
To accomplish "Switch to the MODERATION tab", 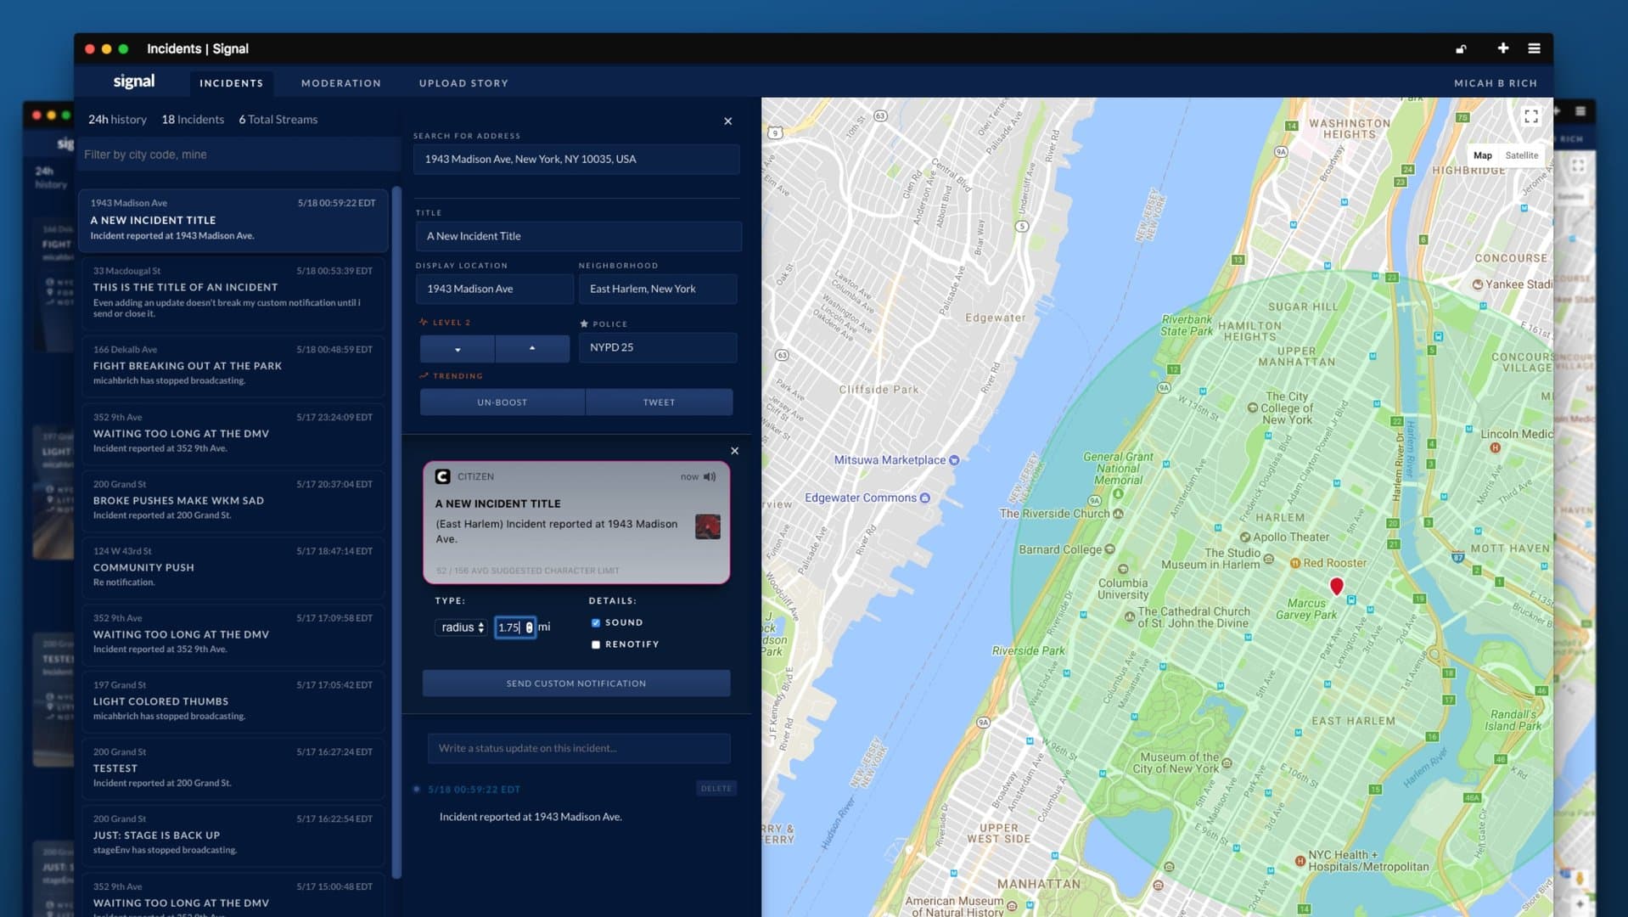I will 341,82.
